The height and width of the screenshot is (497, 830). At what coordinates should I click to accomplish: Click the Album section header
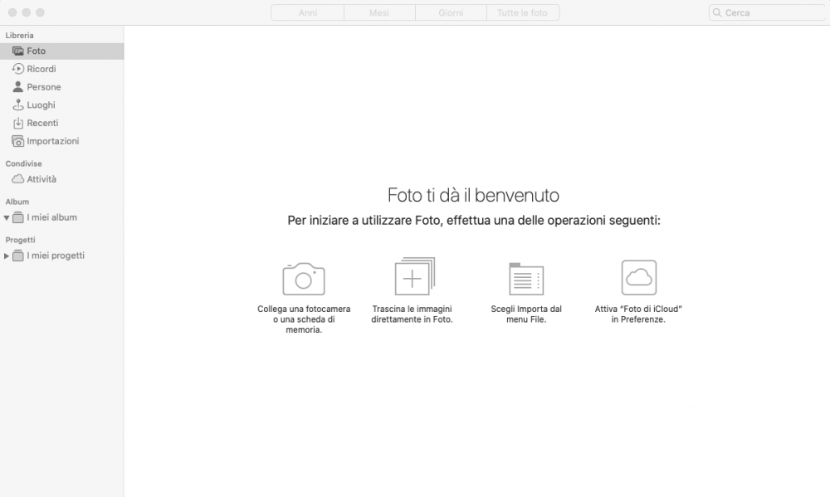pyautogui.click(x=17, y=202)
